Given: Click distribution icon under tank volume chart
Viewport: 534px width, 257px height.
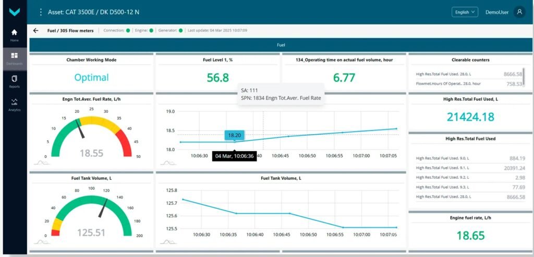Looking at the screenshot, I should [168, 242].
